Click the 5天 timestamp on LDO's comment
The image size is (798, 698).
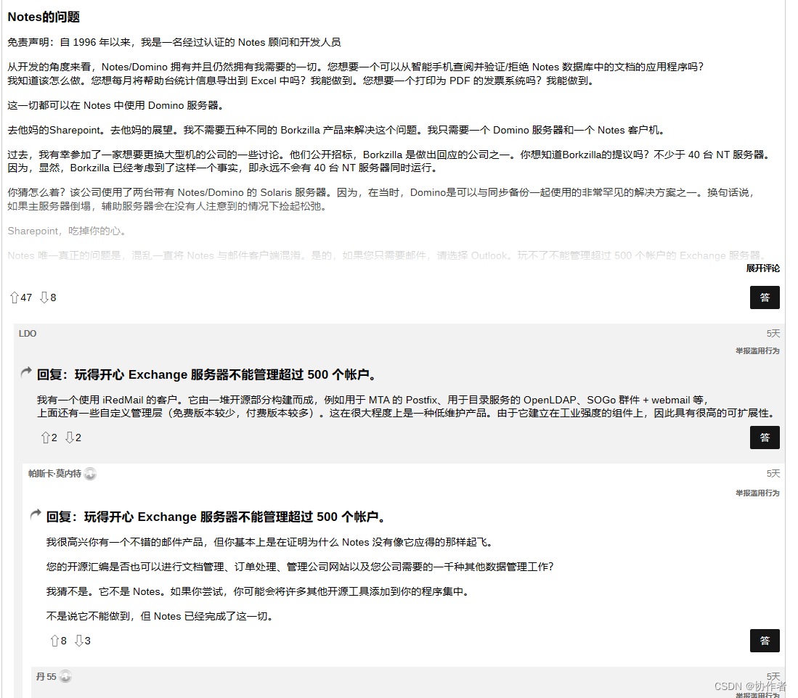[x=773, y=334]
